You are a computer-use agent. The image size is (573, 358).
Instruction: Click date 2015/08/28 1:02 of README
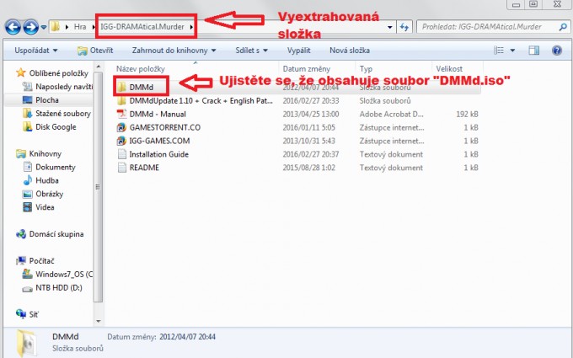(x=308, y=168)
